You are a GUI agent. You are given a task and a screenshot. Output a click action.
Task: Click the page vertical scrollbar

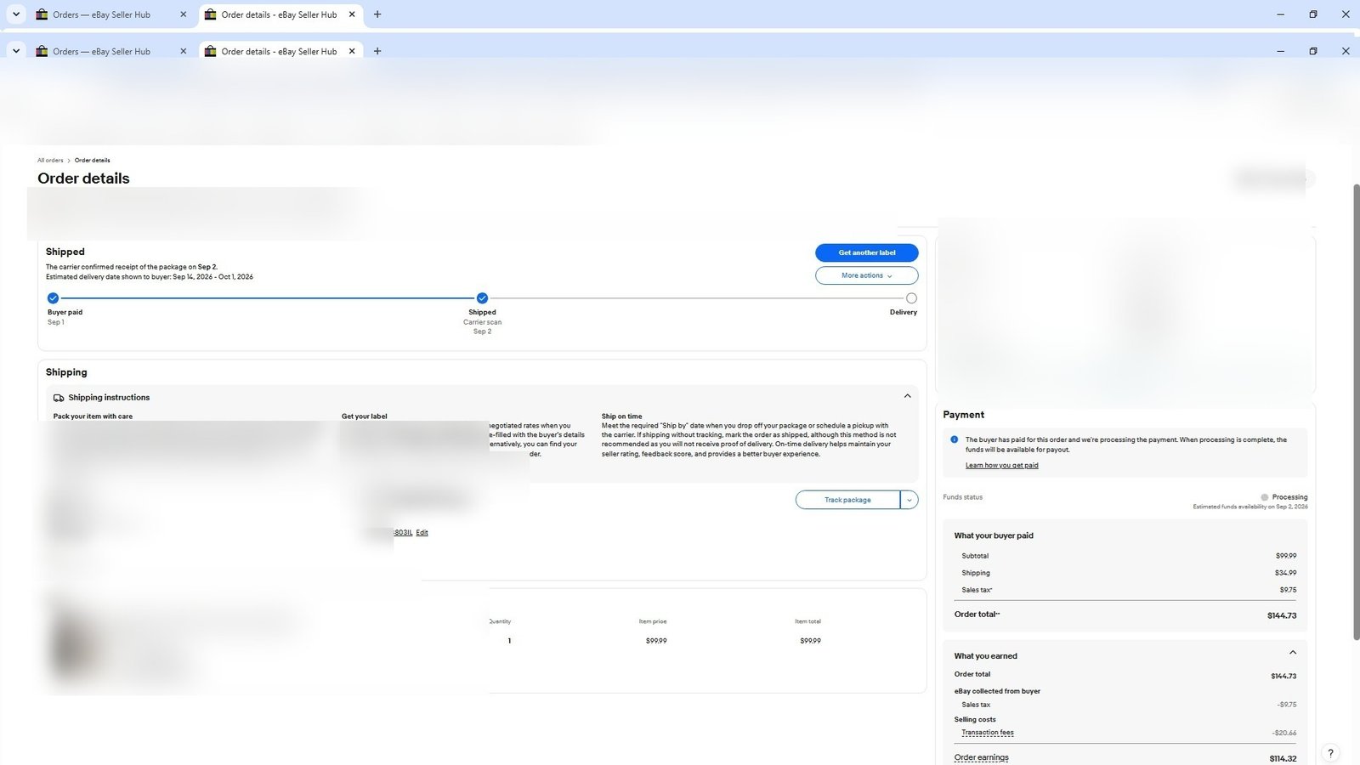(1356, 411)
